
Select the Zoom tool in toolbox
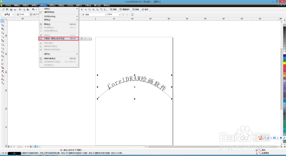2,33
